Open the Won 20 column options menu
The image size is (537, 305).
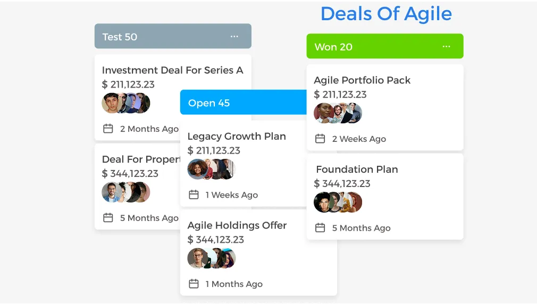pyautogui.click(x=446, y=47)
